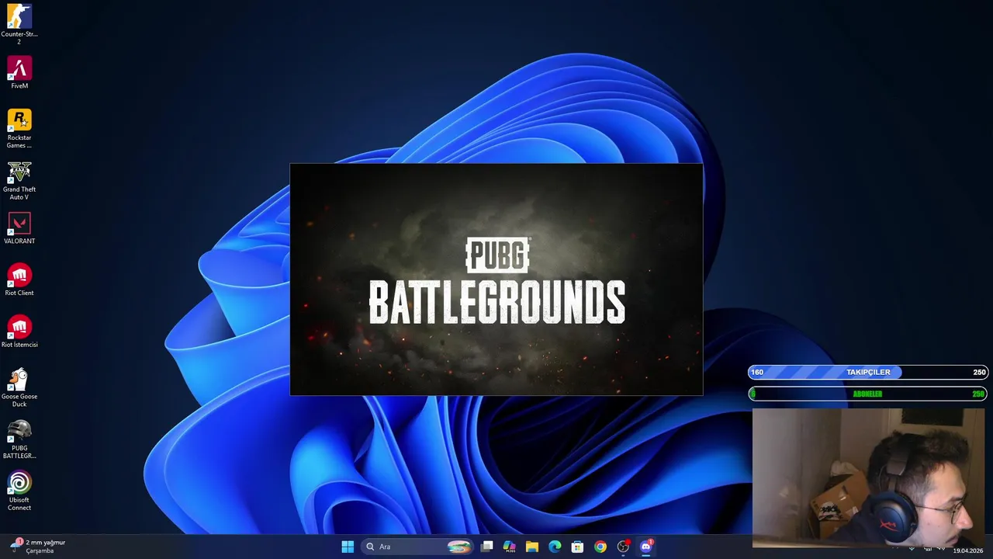Viewport: 993px width, 559px height.
Task: Open File Explorer from the taskbar
Action: (532, 547)
